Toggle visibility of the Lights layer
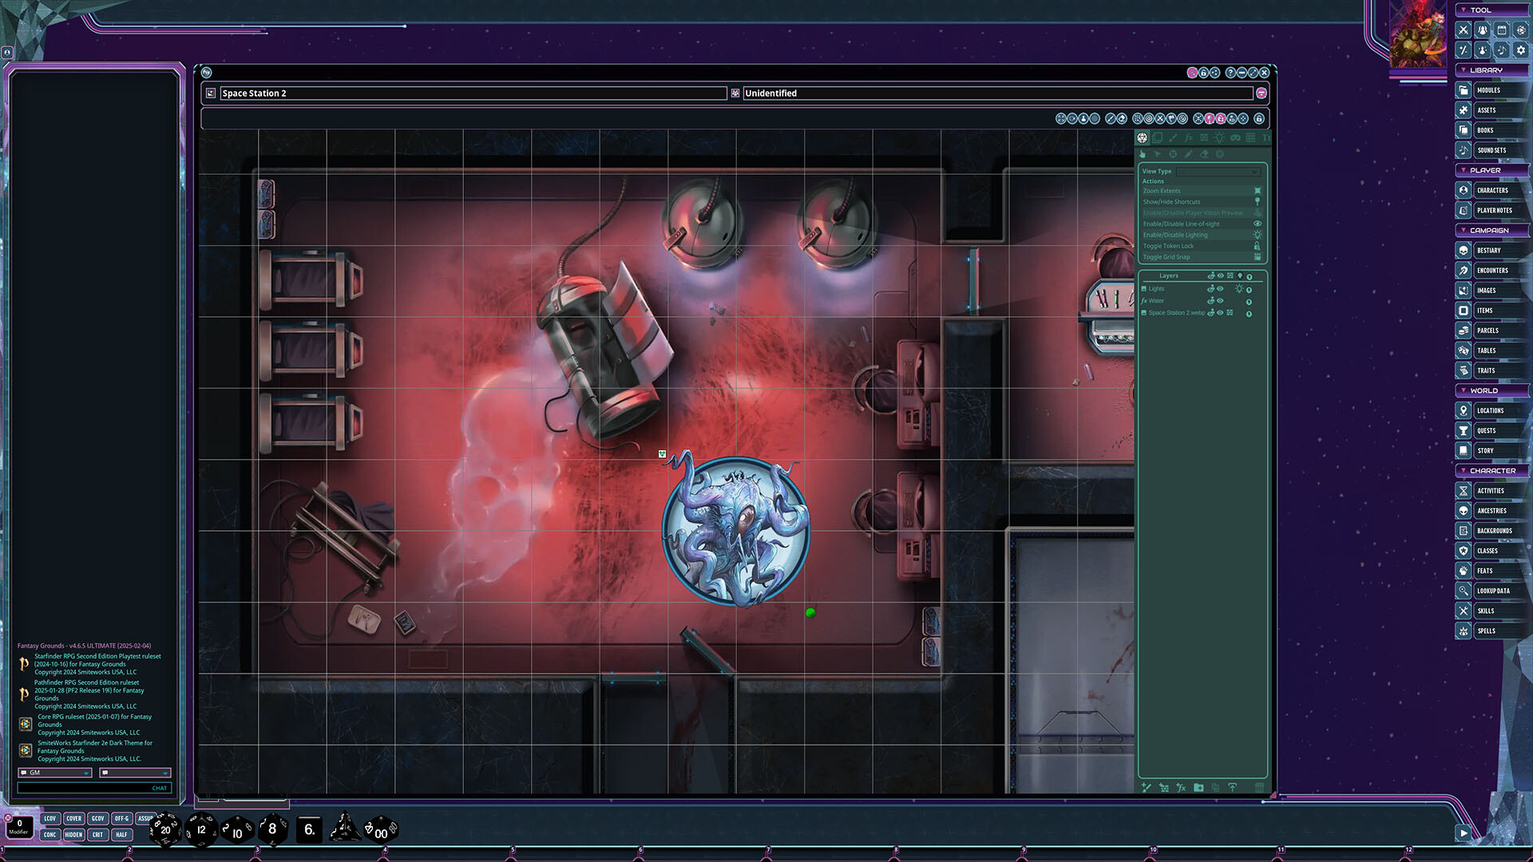Screen dimensions: 1533x862 (1220, 289)
